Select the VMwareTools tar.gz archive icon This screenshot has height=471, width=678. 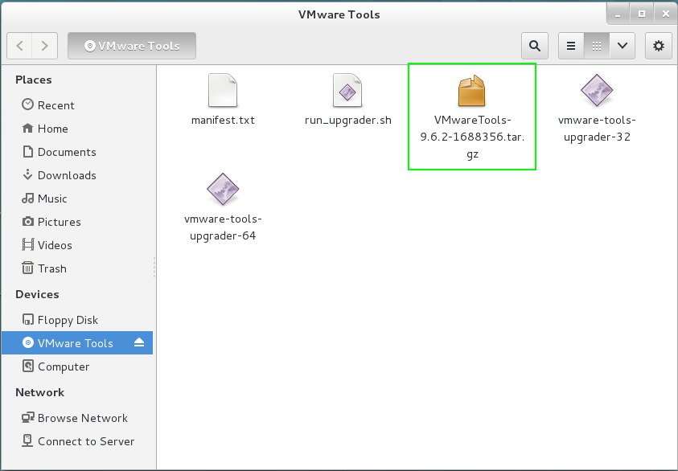pyautogui.click(x=472, y=90)
